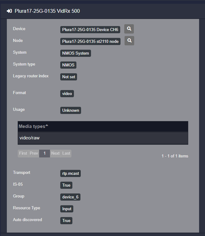This screenshot has width=205, height=236.
Task: Click the 'video' format badge
Action: coord(67,94)
